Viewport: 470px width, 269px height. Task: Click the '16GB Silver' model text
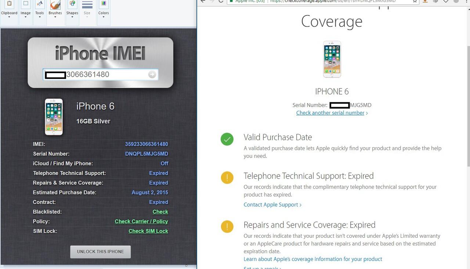coord(93,121)
